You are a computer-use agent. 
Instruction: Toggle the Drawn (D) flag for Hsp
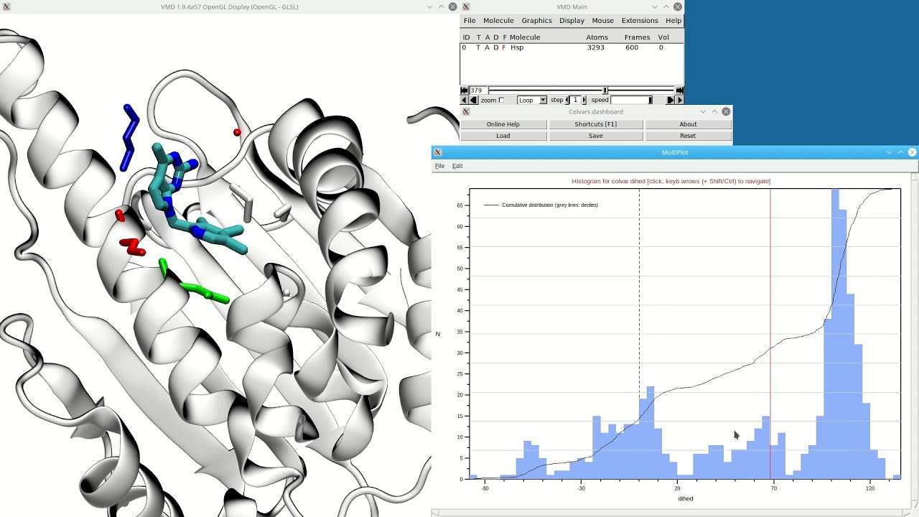(495, 47)
